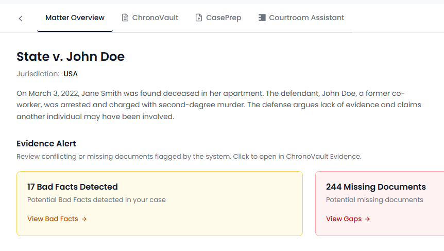Click the CasePrep file icon

[199, 18]
